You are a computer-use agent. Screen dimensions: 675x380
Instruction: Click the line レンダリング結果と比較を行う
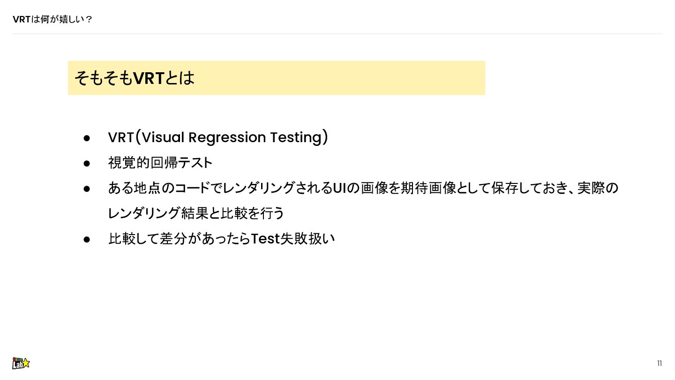click(196, 213)
